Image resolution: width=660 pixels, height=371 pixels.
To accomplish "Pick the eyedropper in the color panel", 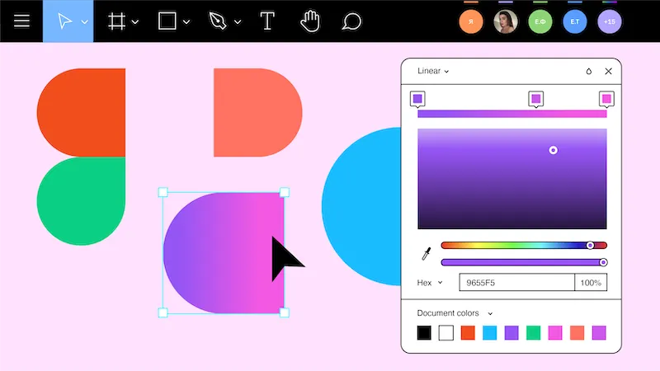I will pyautogui.click(x=427, y=254).
